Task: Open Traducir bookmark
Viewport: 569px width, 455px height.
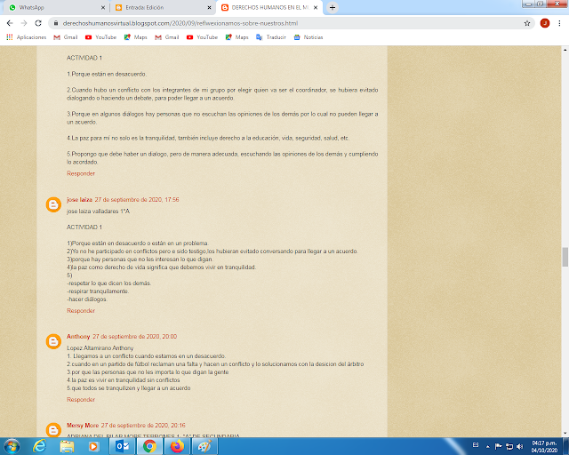Action: tap(270, 37)
